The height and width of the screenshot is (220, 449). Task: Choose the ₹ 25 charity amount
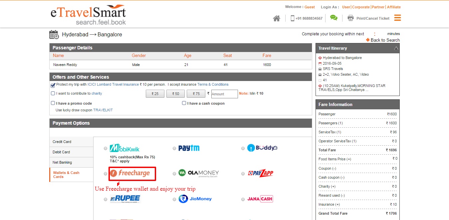pyautogui.click(x=155, y=94)
